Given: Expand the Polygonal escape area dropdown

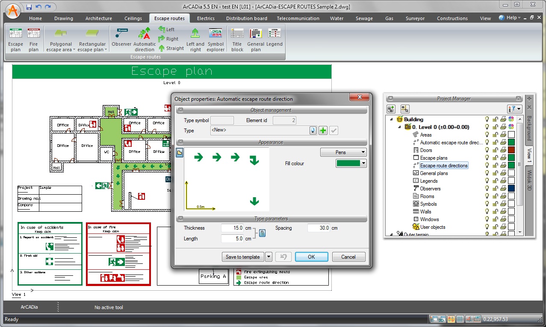Looking at the screenshot, I should point(74,50).
